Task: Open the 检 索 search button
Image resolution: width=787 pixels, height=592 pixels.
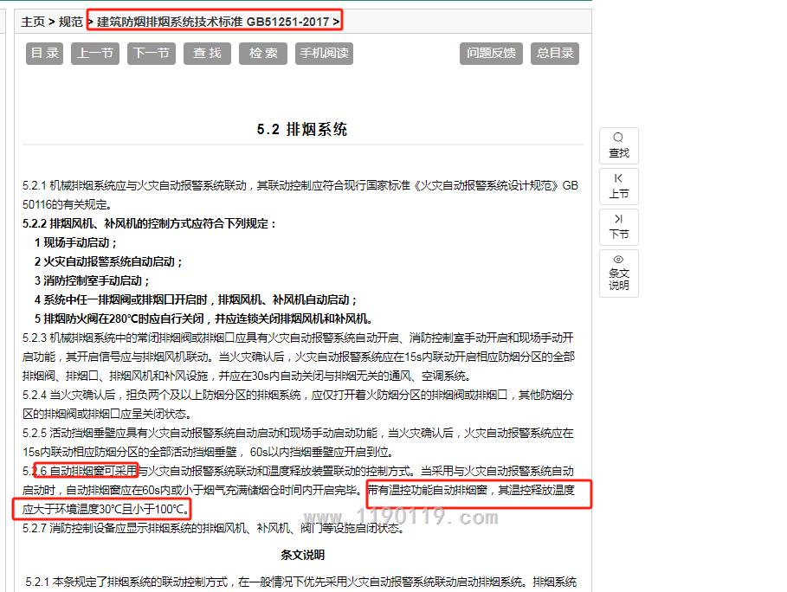Action: click(x=263, y=53)
